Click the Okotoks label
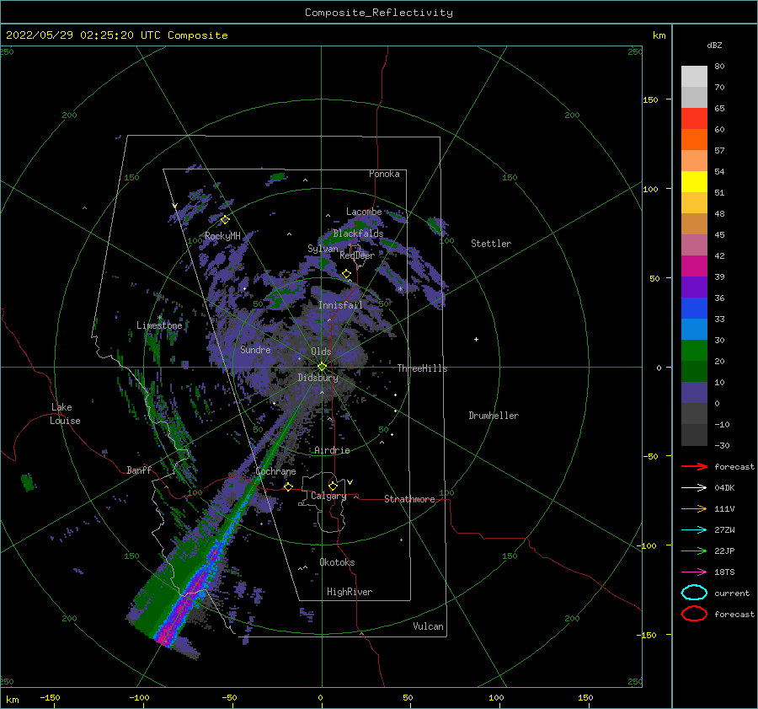This screenshot has height=709, width=758. pos(337,562)
